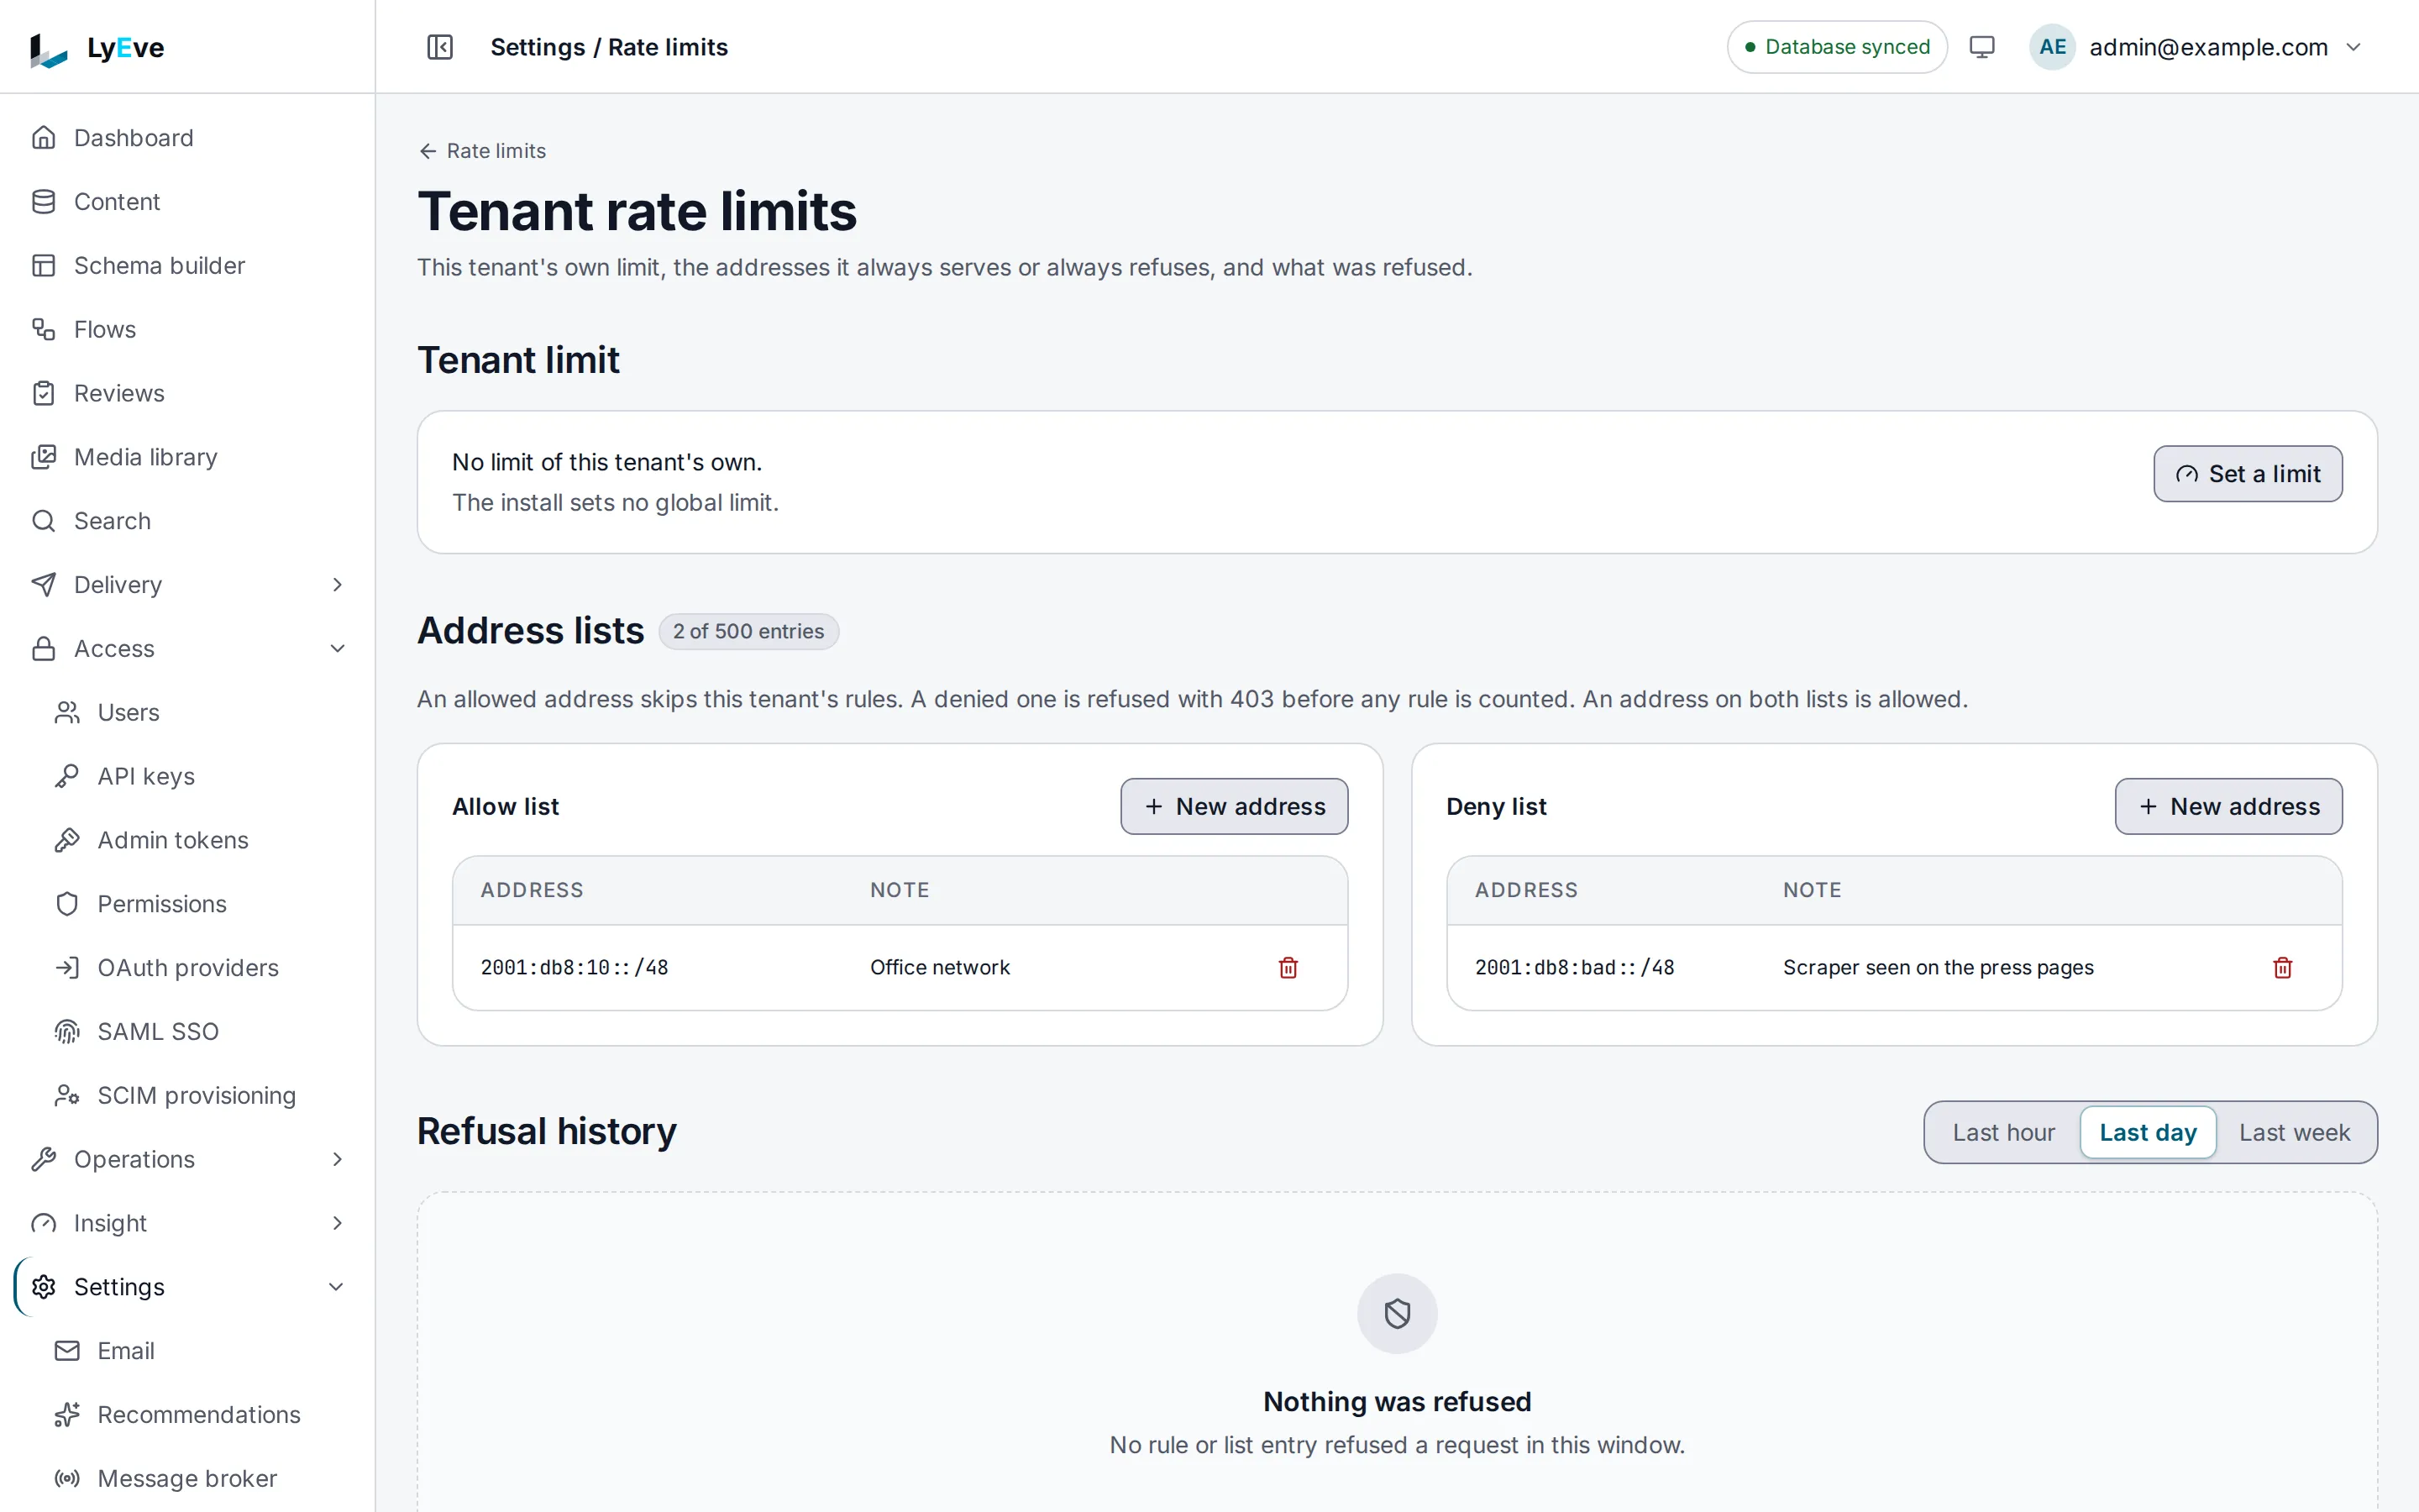Expand the Delivery menu group
2419x1512 pixels.
coord(187,585)
